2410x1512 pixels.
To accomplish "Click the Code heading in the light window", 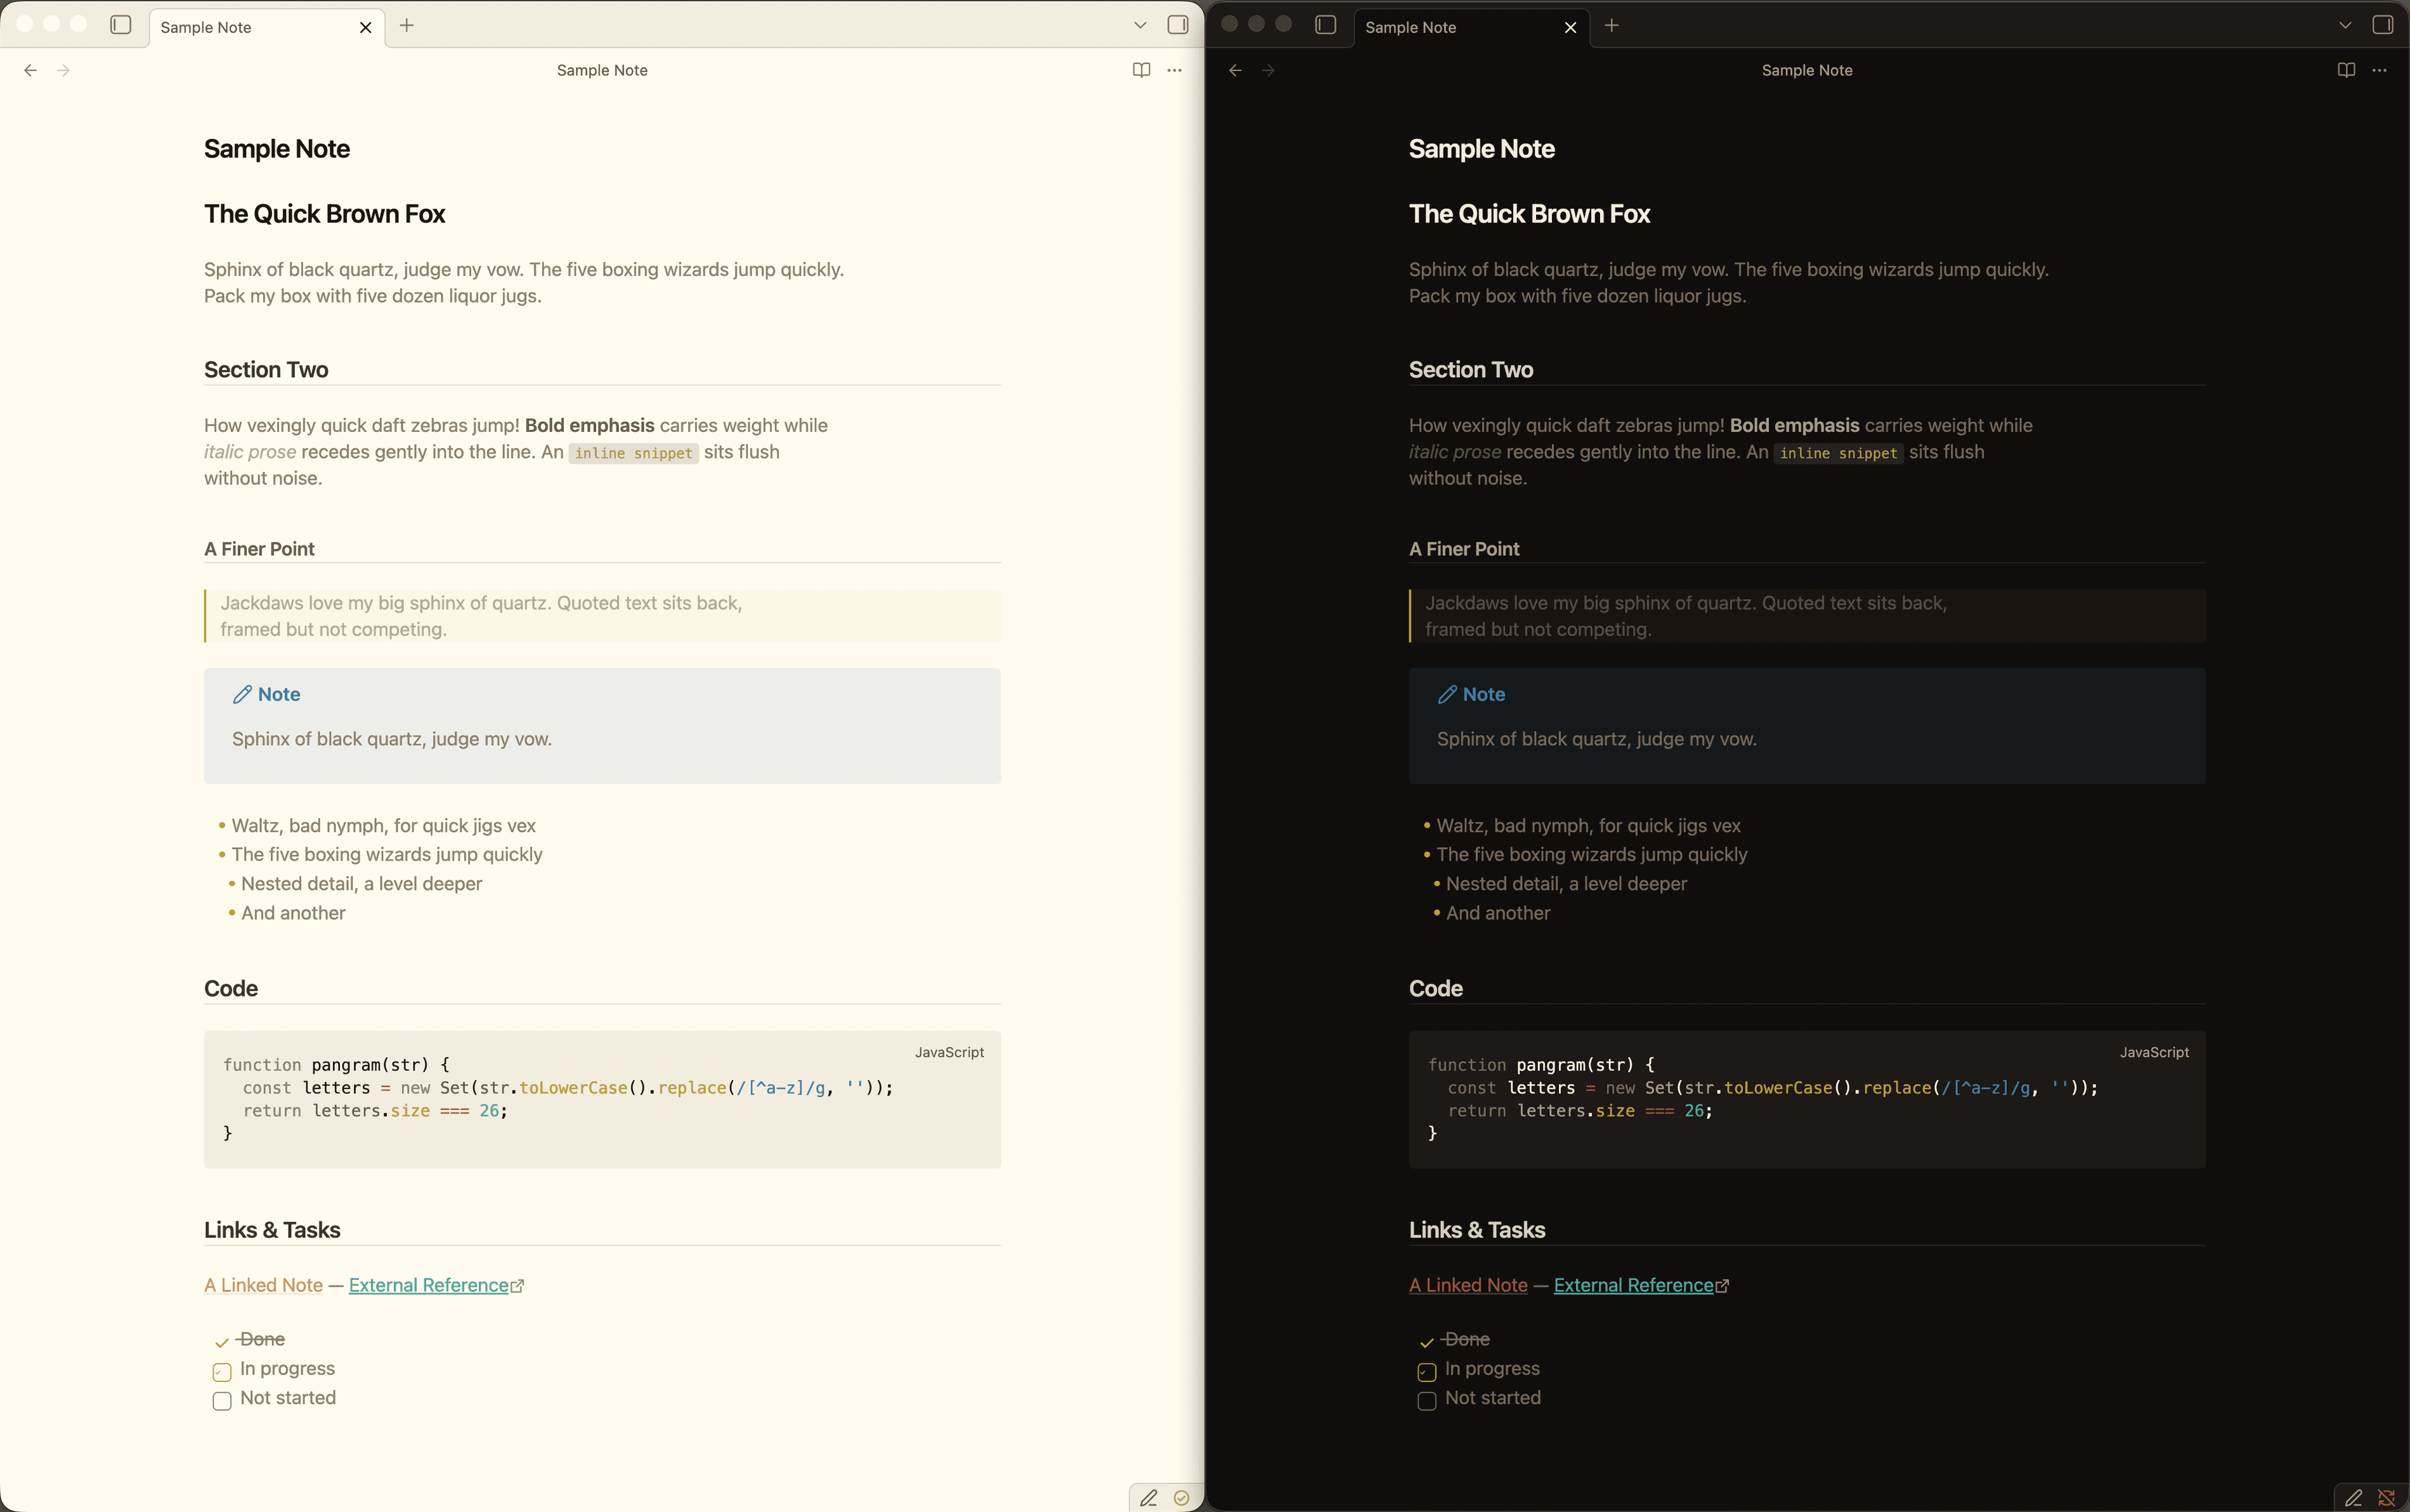I will [231, 989].
